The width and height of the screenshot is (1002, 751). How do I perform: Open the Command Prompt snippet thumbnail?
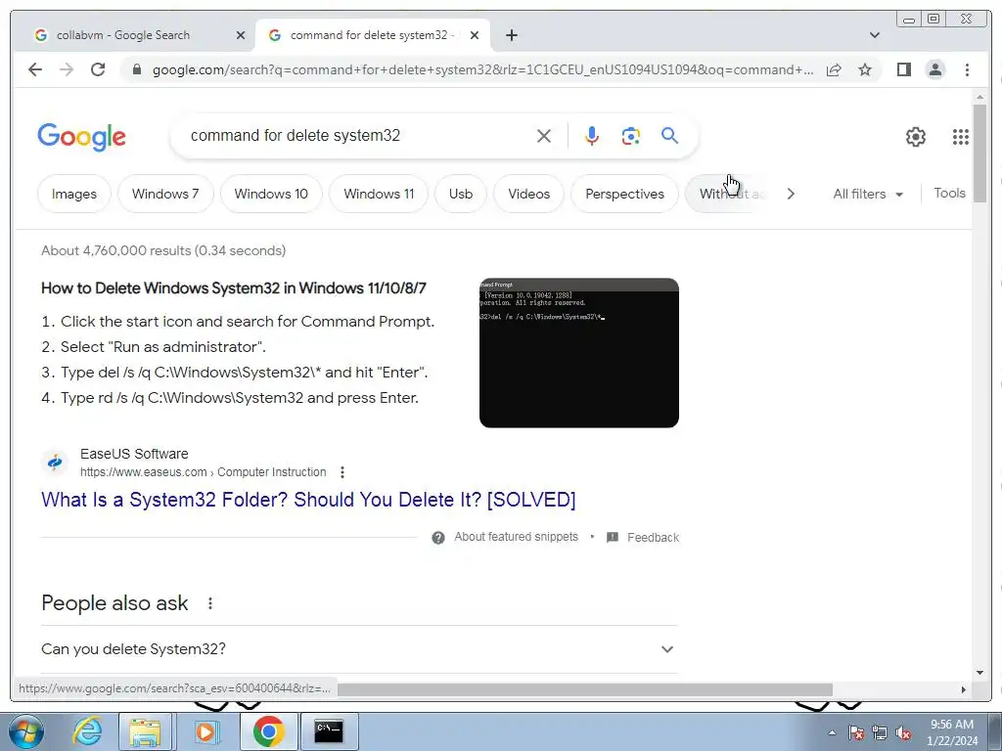[x=579, y=352]
